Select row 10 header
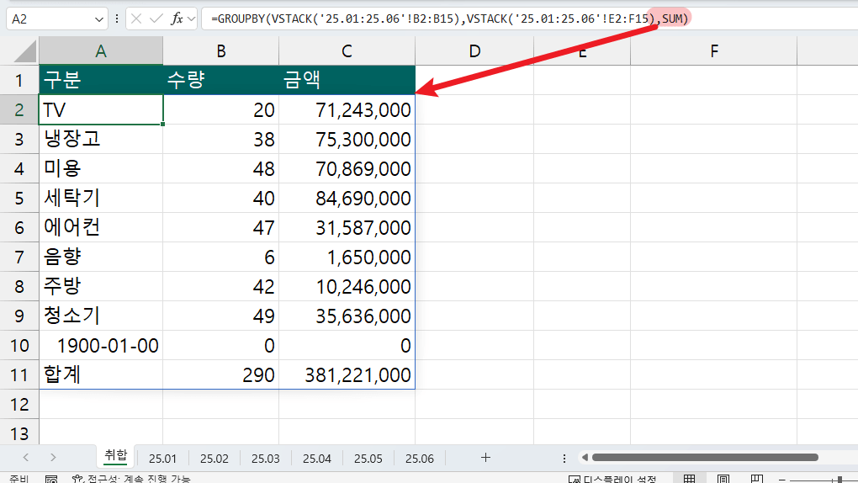Viewport: 858px width, 483px height. tap(19, 345)
